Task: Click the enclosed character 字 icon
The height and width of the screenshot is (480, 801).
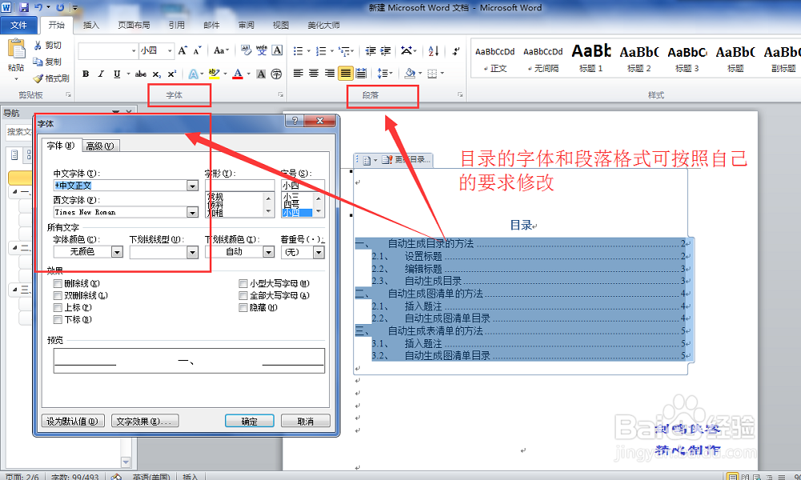Action: tap(276, 74)
